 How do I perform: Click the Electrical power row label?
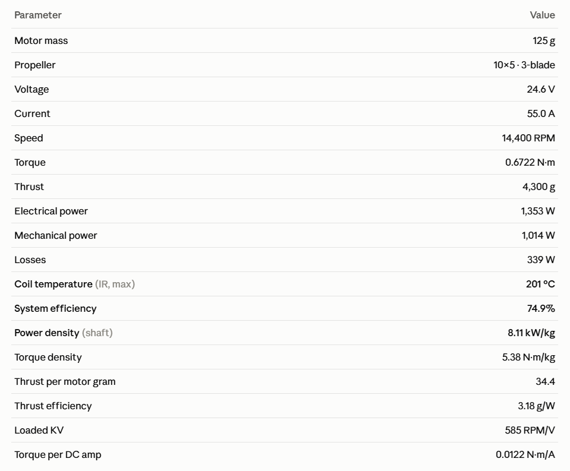click(51, 211)
